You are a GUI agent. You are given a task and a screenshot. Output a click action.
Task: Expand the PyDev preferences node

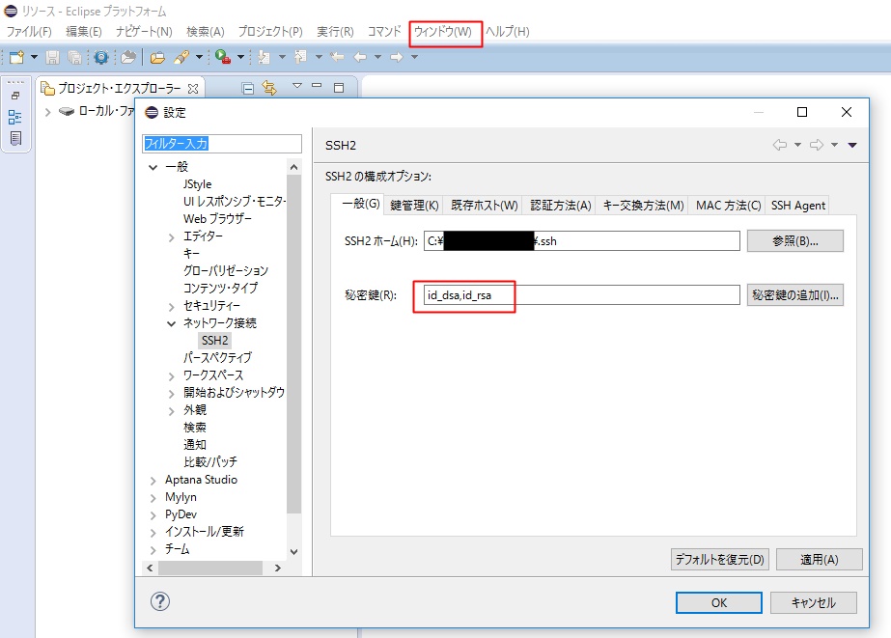click(x=153, y=514)
